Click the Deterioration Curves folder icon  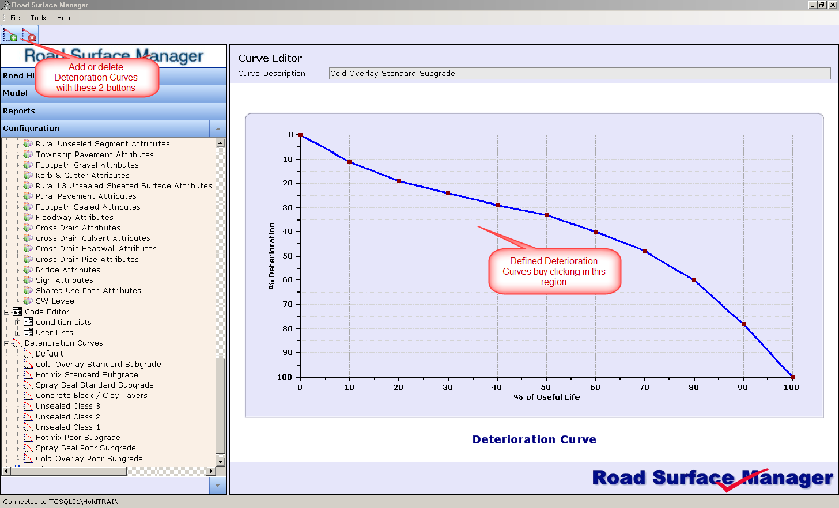(17, 343)
